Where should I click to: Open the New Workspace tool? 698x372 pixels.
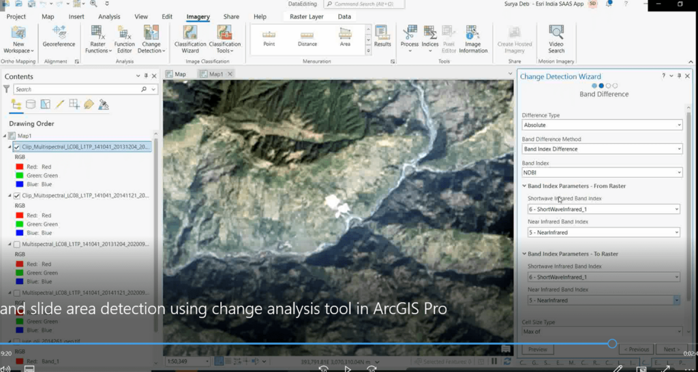pyautogui.click(x=18, y=40)
